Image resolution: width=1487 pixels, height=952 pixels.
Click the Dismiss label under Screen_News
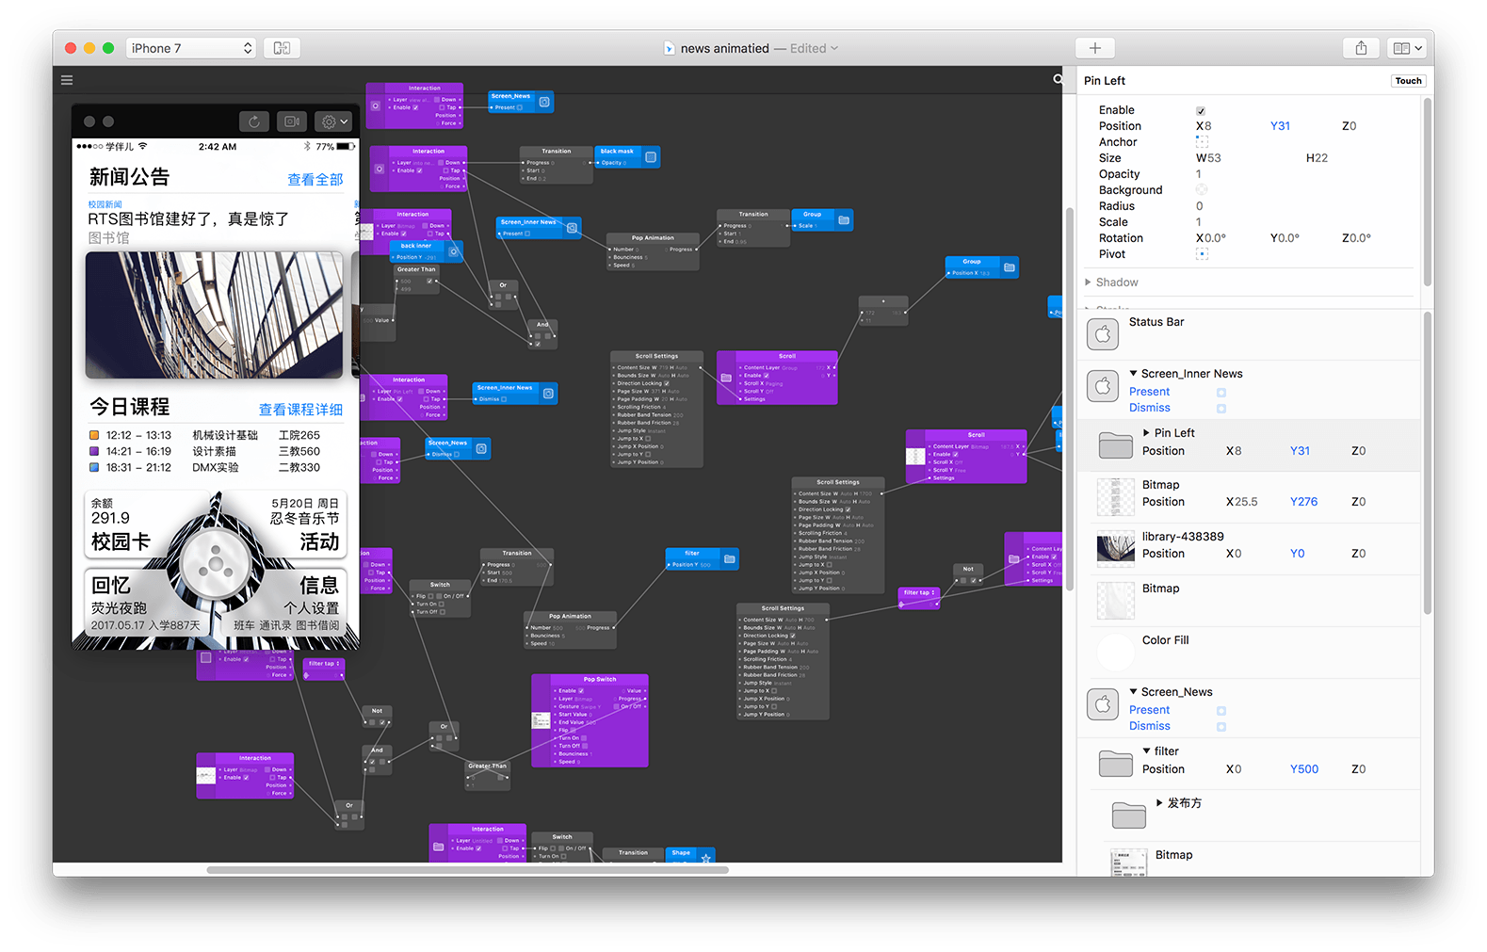[x=1149, y=727]
